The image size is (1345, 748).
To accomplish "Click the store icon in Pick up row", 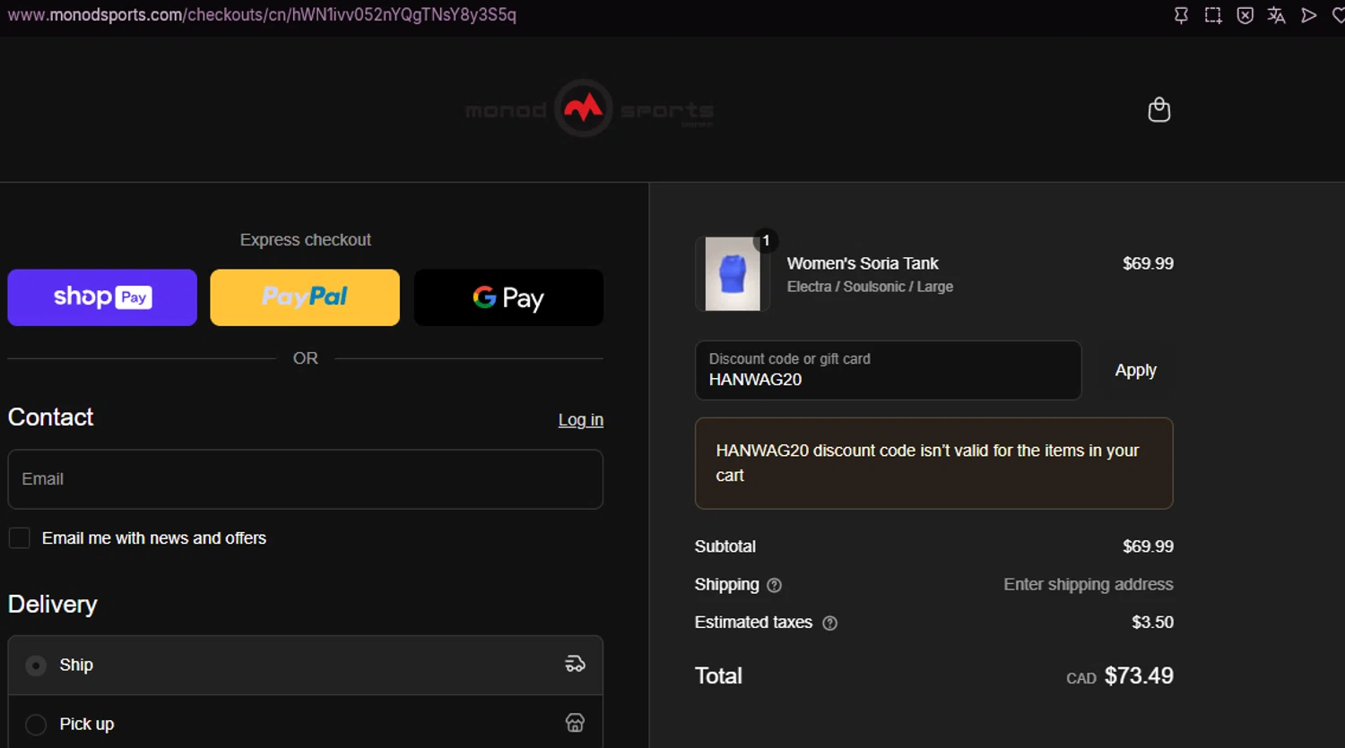I will (575, 723).
